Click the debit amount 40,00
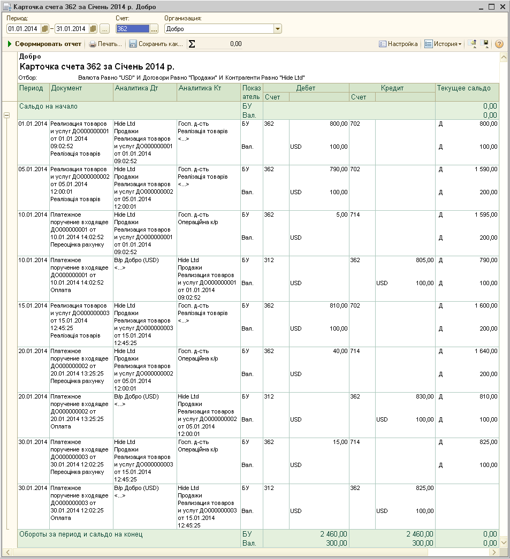 point(340,351)
